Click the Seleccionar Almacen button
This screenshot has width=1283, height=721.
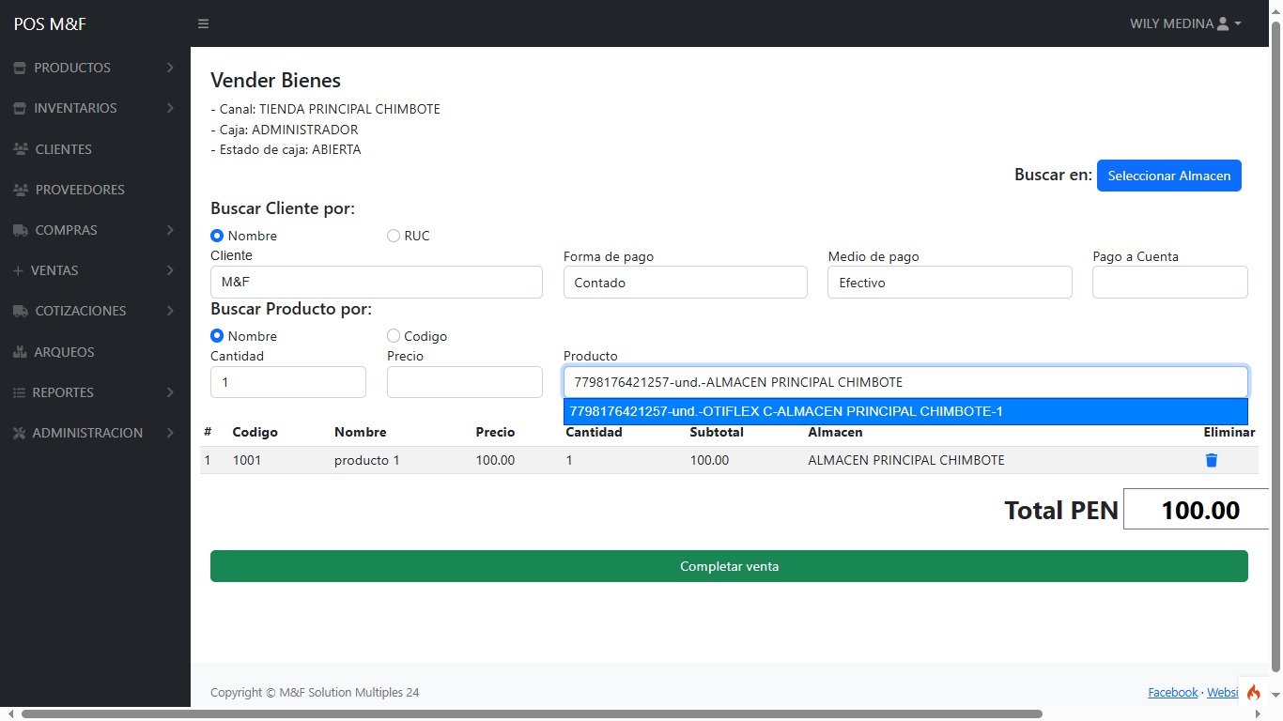tap(1168, 176)
